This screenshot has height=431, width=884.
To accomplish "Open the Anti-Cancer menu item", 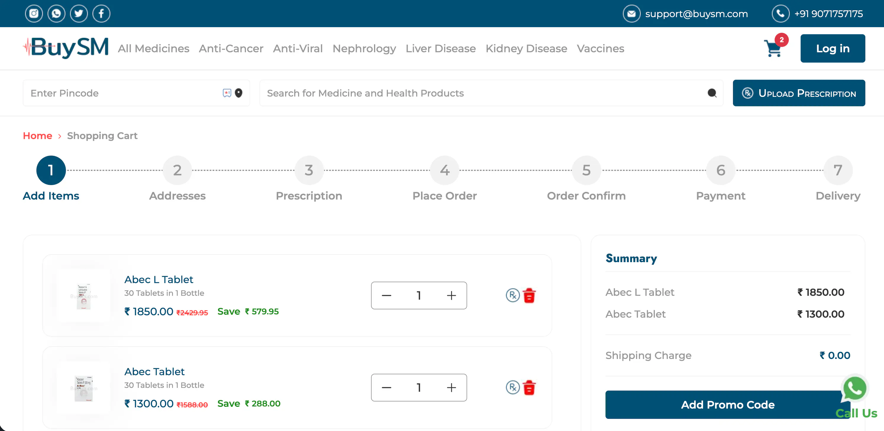I will click(x=231, y=48).
